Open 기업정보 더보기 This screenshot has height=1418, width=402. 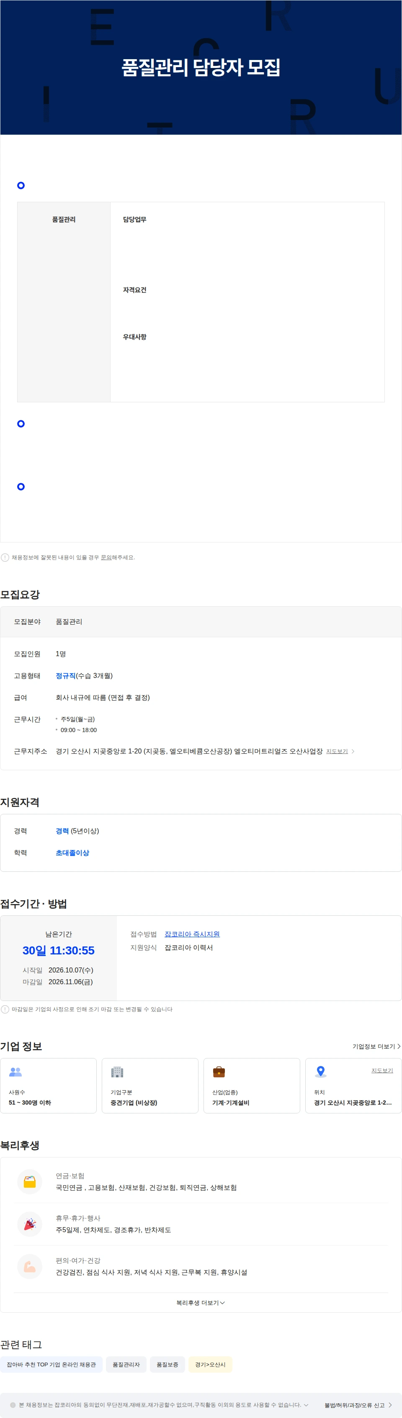click(376, 1046)
